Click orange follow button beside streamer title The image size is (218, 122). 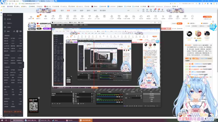pos(179,24)
